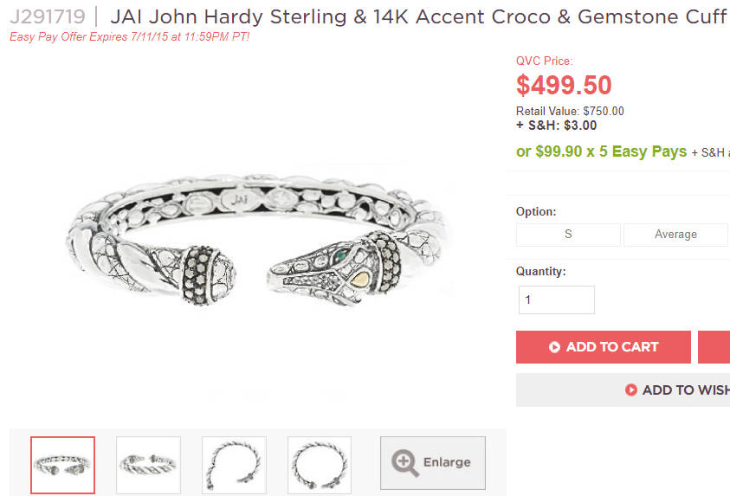Choose the Average size option
730x496 pixels.
click(675, 235)
